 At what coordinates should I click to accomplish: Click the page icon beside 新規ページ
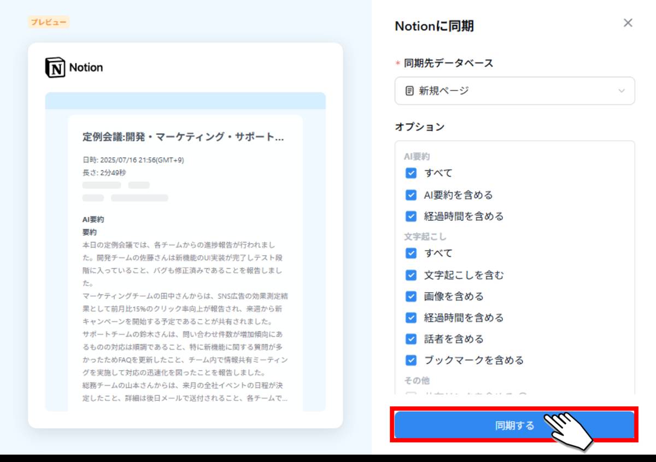point(409,91)
